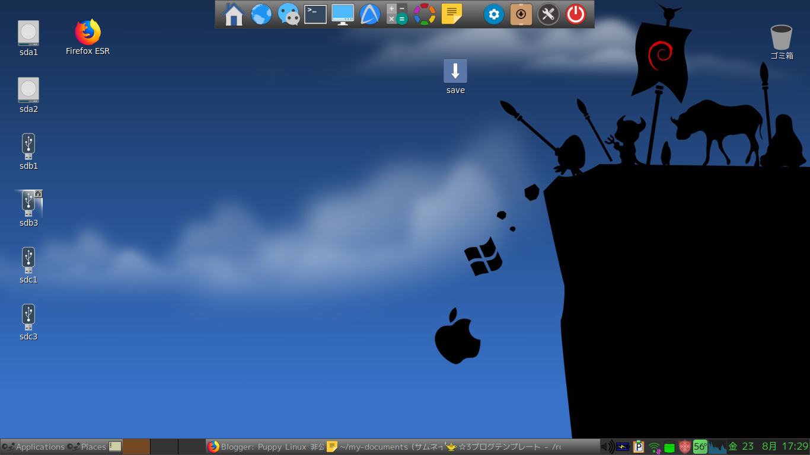The image size is (810, 455).
Task: Click the green Wi-Fi network tray icon
Action: point(654,447)
